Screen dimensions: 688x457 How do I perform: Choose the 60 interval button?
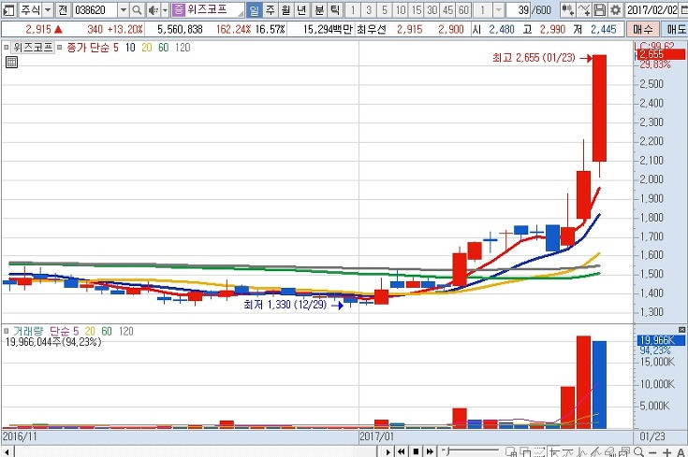pyautogui.click(x=463, y=9)
